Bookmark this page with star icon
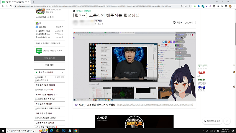Image resolution: width=236 pixels, height=133 pixels. point(190,6)
